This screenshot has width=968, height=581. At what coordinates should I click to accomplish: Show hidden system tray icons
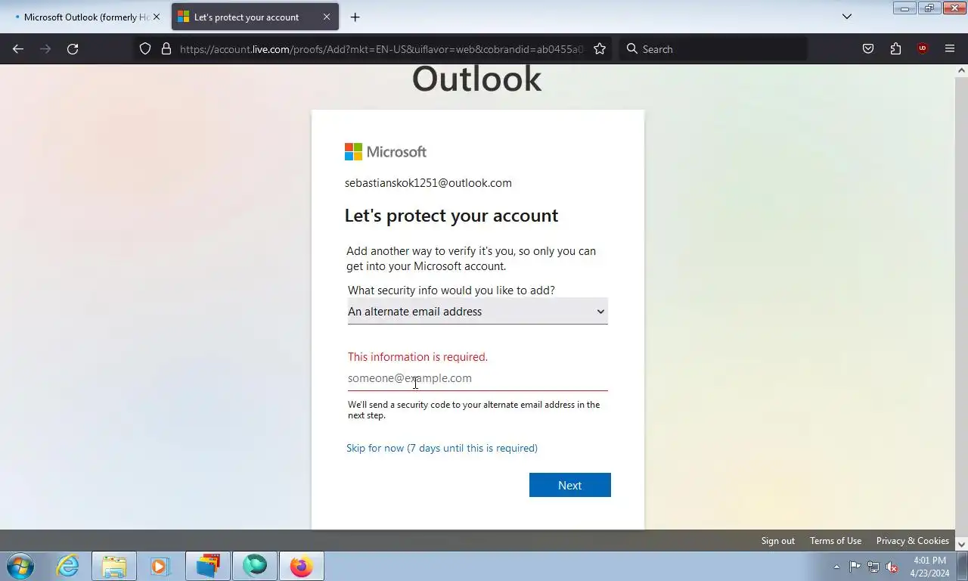pos(836,567)
